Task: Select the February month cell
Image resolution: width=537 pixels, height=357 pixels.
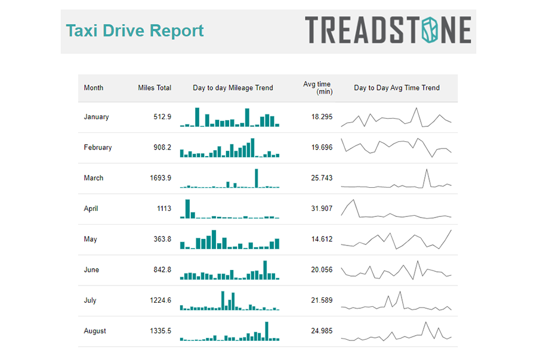Action: [98, 147]
